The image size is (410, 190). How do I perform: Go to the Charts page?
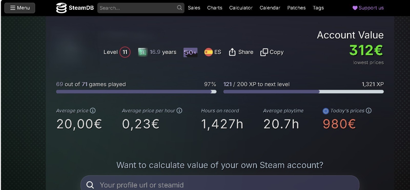click(215, 8)
